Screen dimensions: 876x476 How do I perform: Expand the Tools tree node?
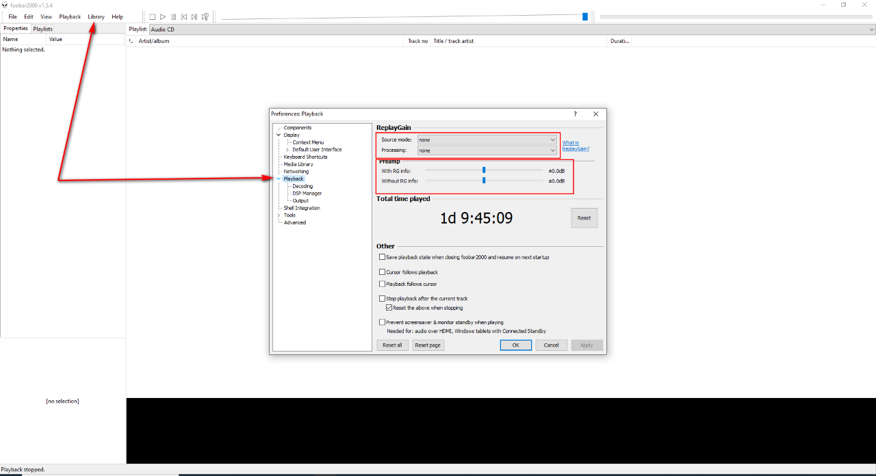279,215
